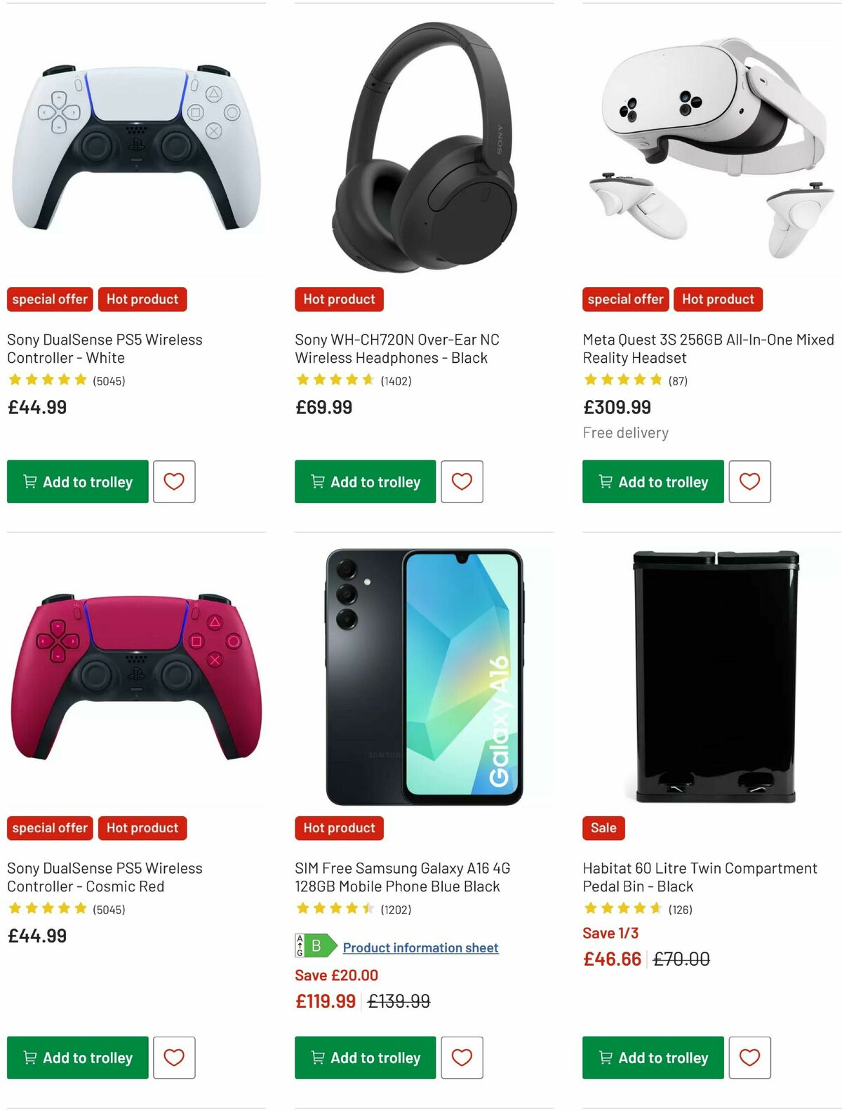Click the (1402) review count for headphones
The height and width of the screenshot is (1111, 842).
point(397,381)
